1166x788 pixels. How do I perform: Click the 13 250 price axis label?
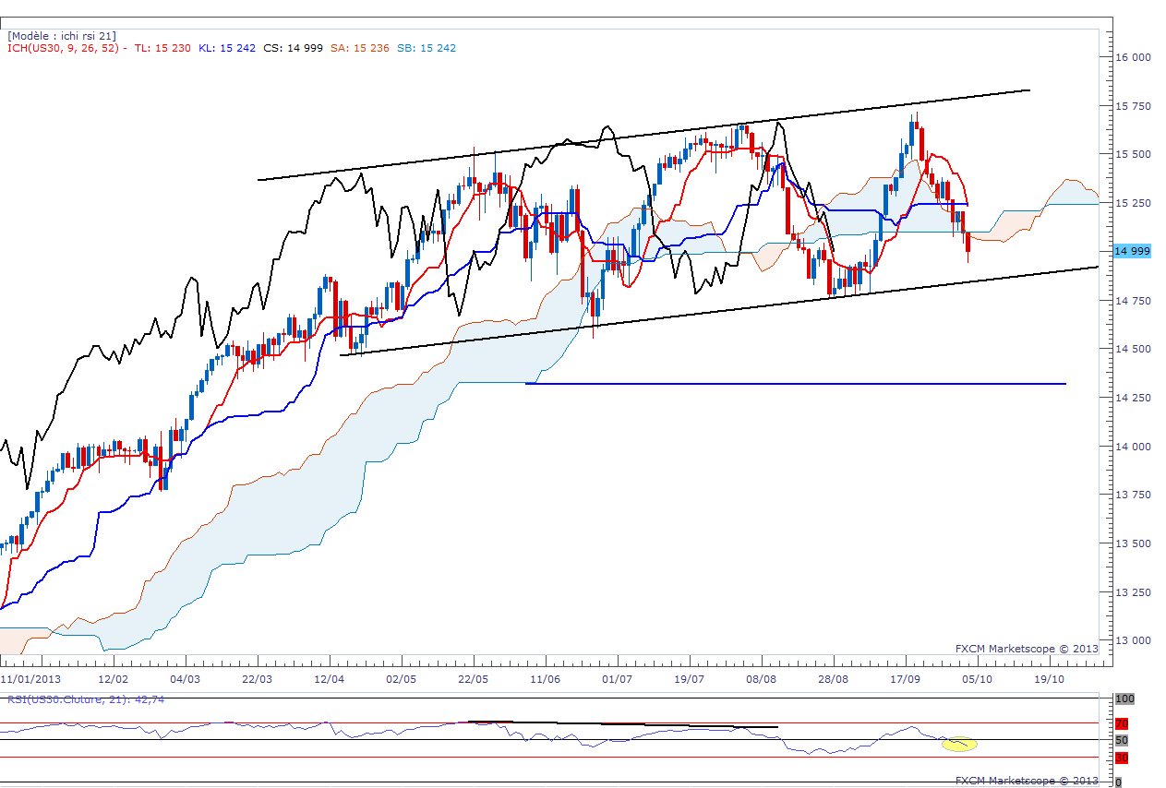pyautogui.click(x=1133, y=592)
